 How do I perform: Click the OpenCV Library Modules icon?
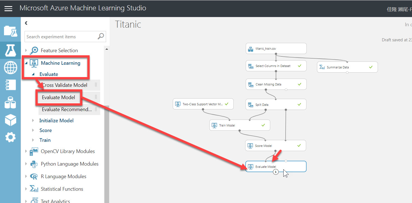(34, 152)
